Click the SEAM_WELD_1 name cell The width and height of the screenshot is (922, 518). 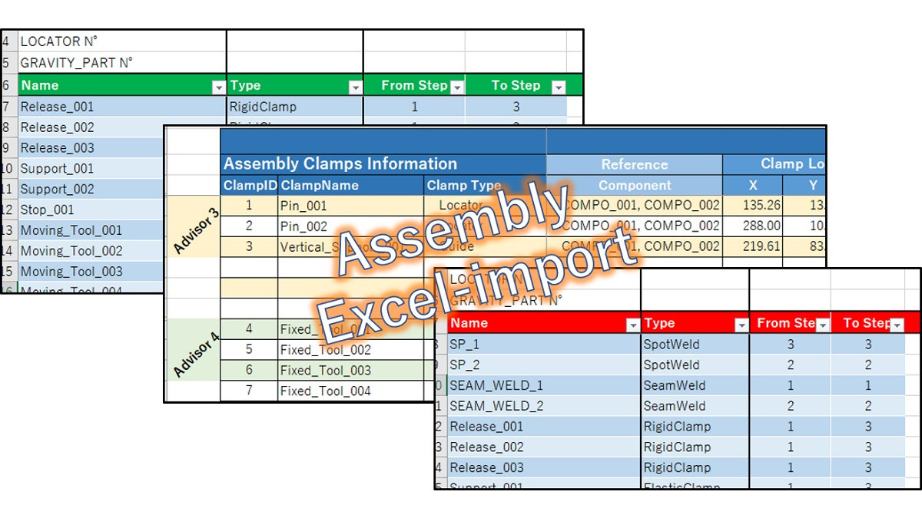pyautogui.click(x=544, y=385)
